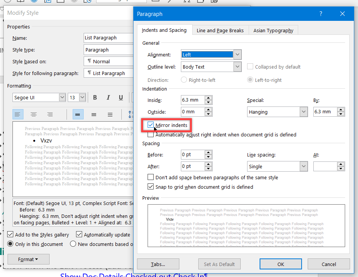This screenshot has height=277, width=358.
Task: Open the font size 13 dropdown
Action: 82,98
